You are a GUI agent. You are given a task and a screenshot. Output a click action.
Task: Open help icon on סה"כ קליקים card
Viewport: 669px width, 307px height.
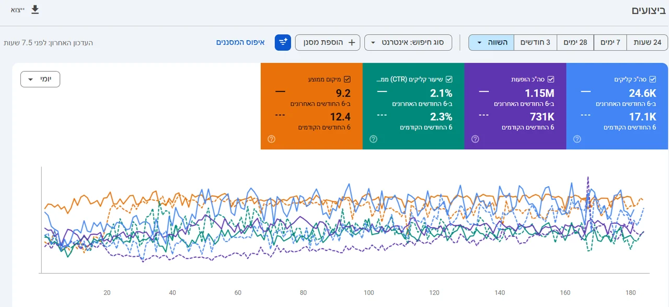coord(577,139)
